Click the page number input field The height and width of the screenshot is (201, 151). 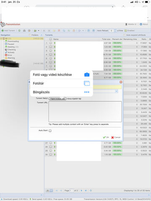pyautogui.click(x=72, y=191)
